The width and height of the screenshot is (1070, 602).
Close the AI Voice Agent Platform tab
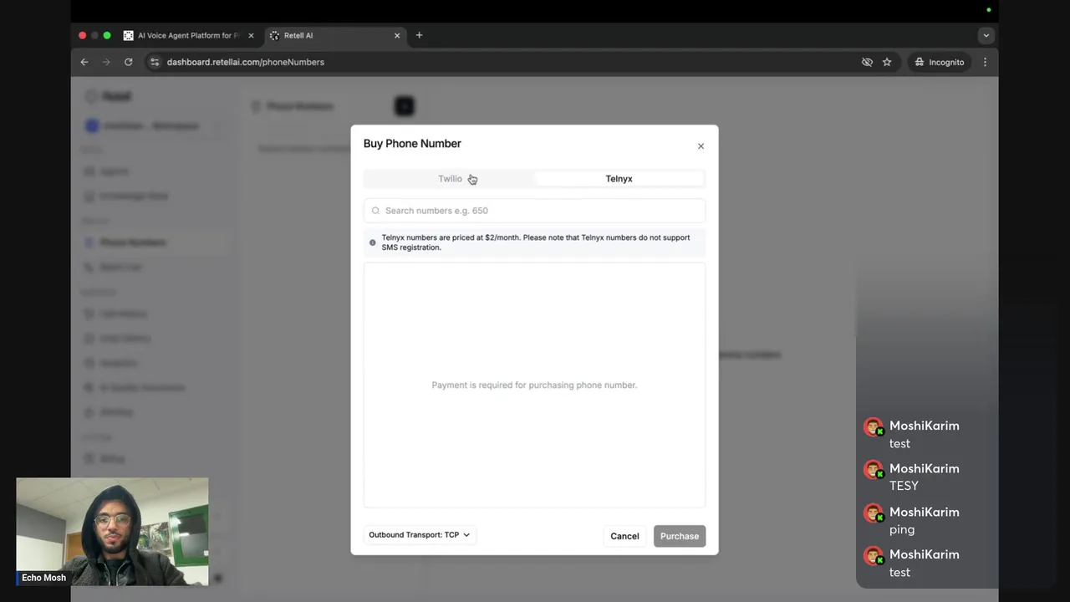click(x=251, y=35)
